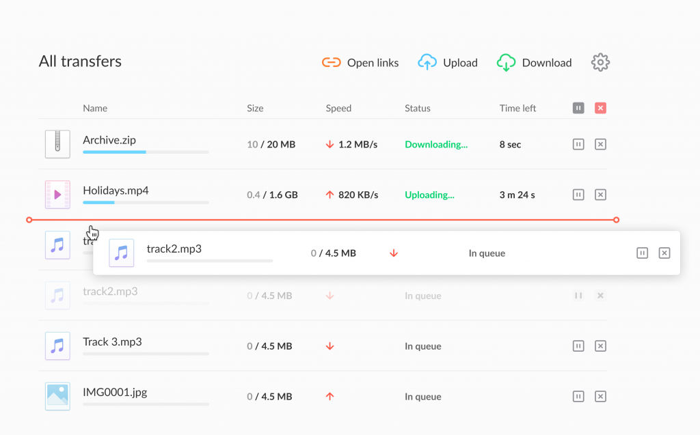The height and width of the screenshot is (435, 700).
Task: Pause the dragged track2.mp3 item
Action: point(642,253)
